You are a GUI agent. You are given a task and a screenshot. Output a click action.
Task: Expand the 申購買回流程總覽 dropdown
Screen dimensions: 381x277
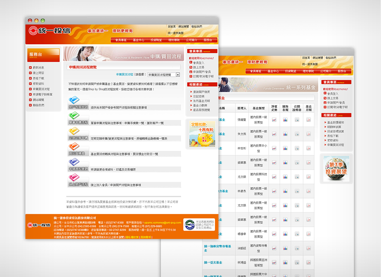click(x=164, y=75)
